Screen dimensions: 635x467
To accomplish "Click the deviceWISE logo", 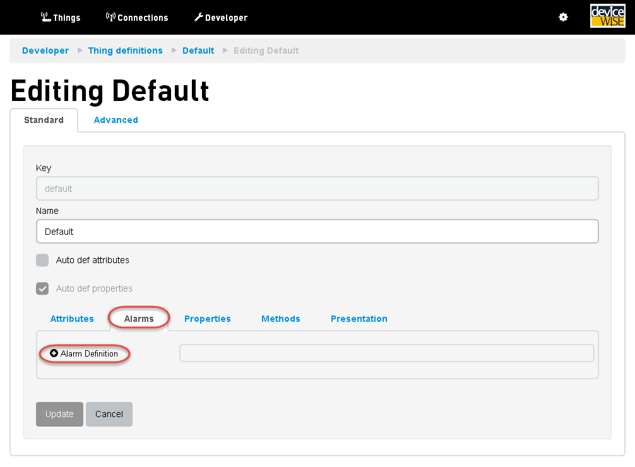I will (607, 16).
